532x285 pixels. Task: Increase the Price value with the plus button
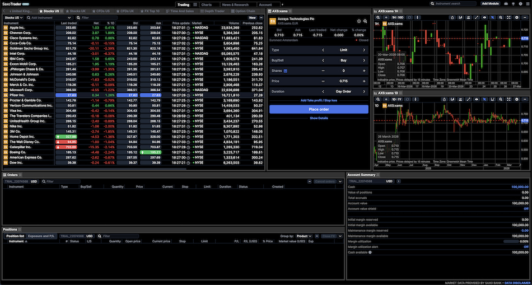click(364, 81)
